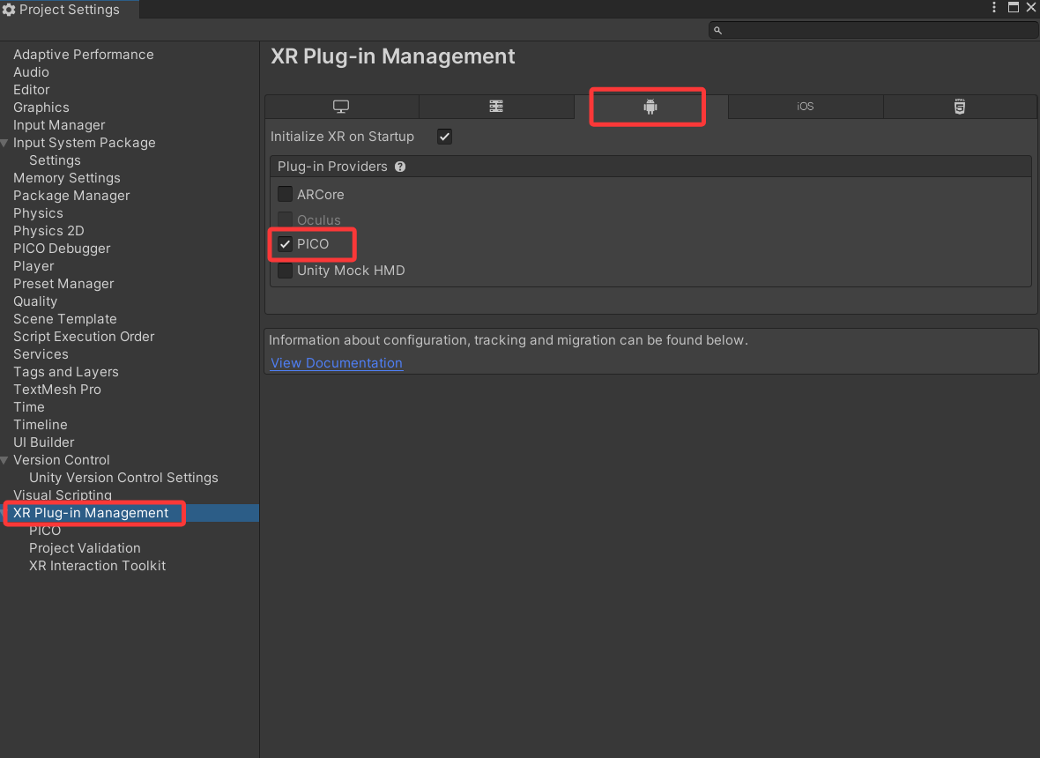The image size is (1040, 758).
Task: Collapse the Input System Package section
Action: point(4,144)
